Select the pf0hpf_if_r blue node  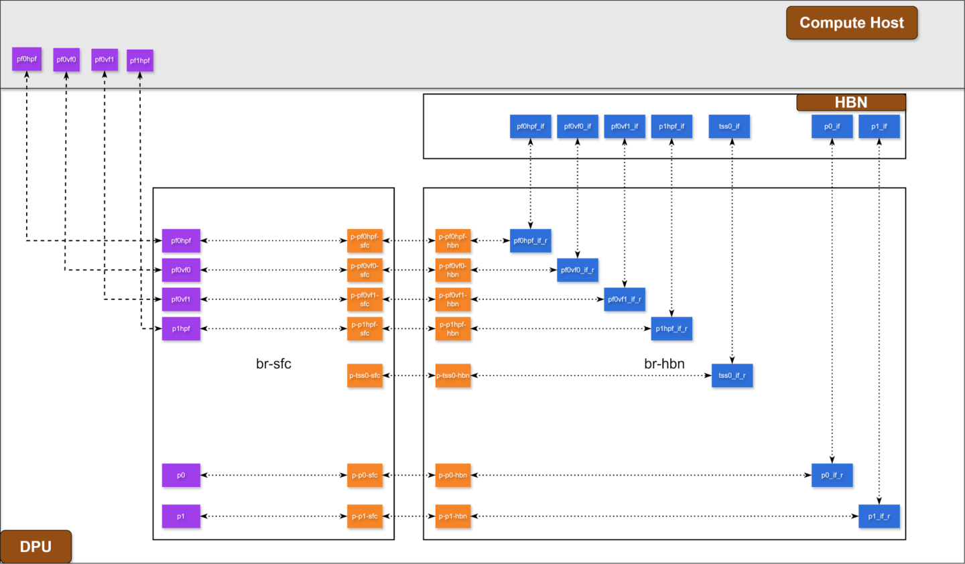pyautogui.click(x=531, y=240)
